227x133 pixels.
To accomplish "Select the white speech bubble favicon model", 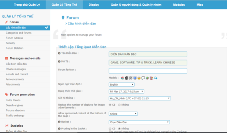I will point(143,78).
